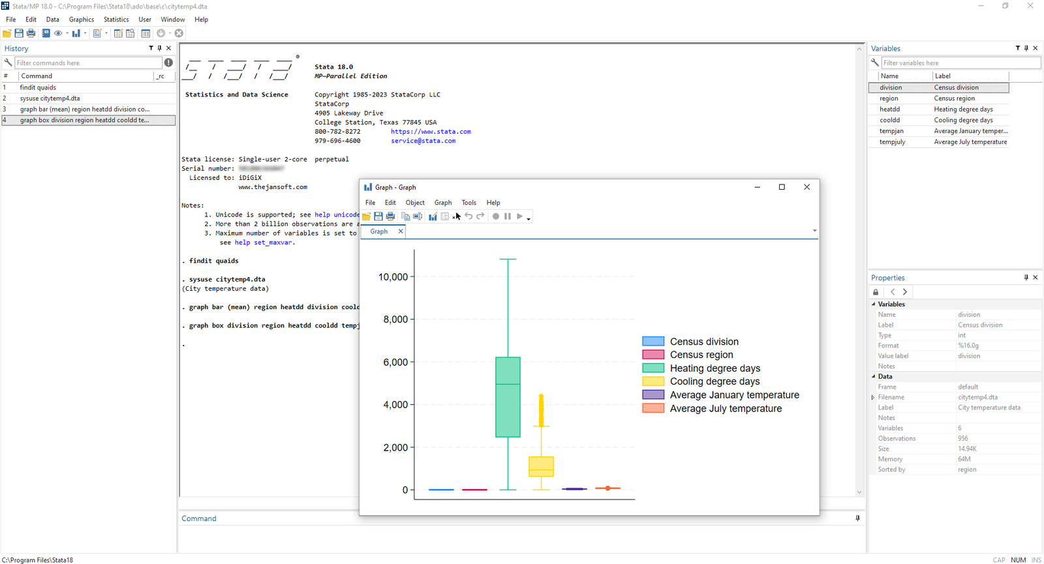This screenshot has height=564, width=1044.
Task: Click previous arrow in Properties panel
Action: 893,292
